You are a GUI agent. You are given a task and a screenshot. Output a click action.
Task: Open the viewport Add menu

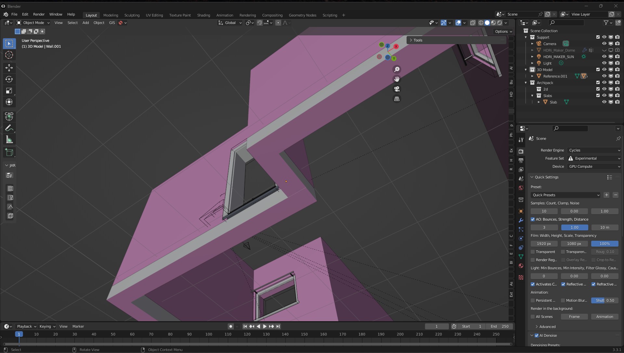pos(85,23)
